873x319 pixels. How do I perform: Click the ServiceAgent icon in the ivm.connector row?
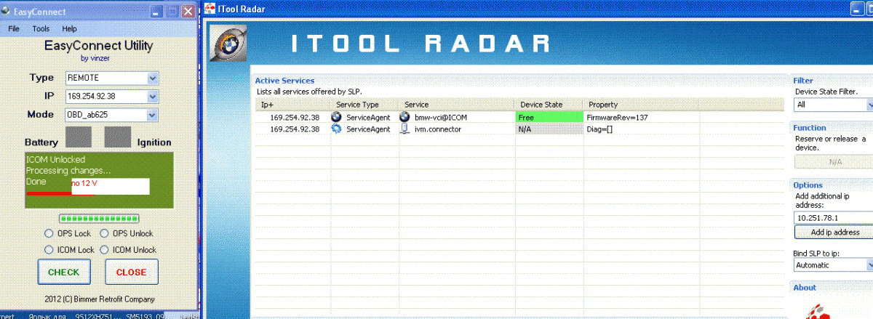pyautogui.click(x=336, y=129)
